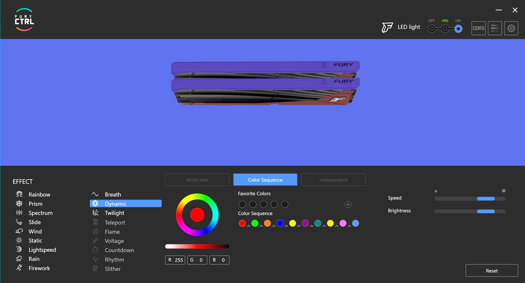Turn the LED light OFF
The image size is (525, 283).
431,29
